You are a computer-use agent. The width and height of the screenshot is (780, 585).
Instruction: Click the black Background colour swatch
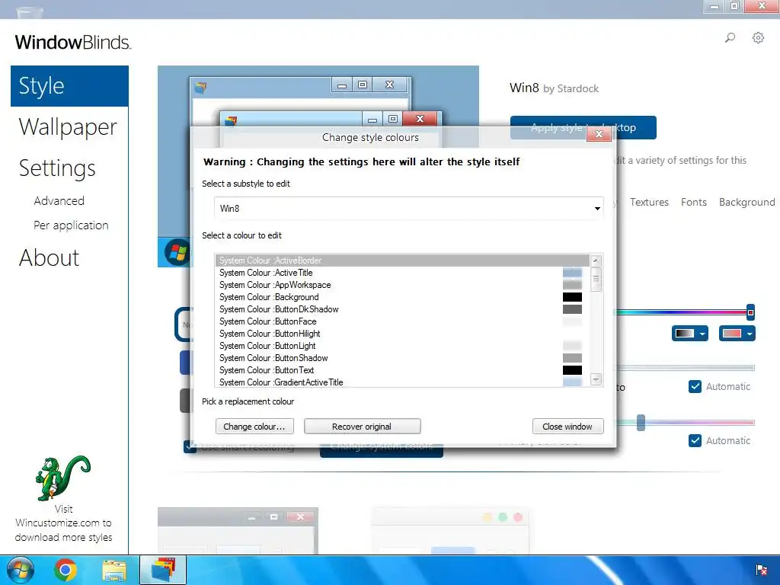pos(572,297)
